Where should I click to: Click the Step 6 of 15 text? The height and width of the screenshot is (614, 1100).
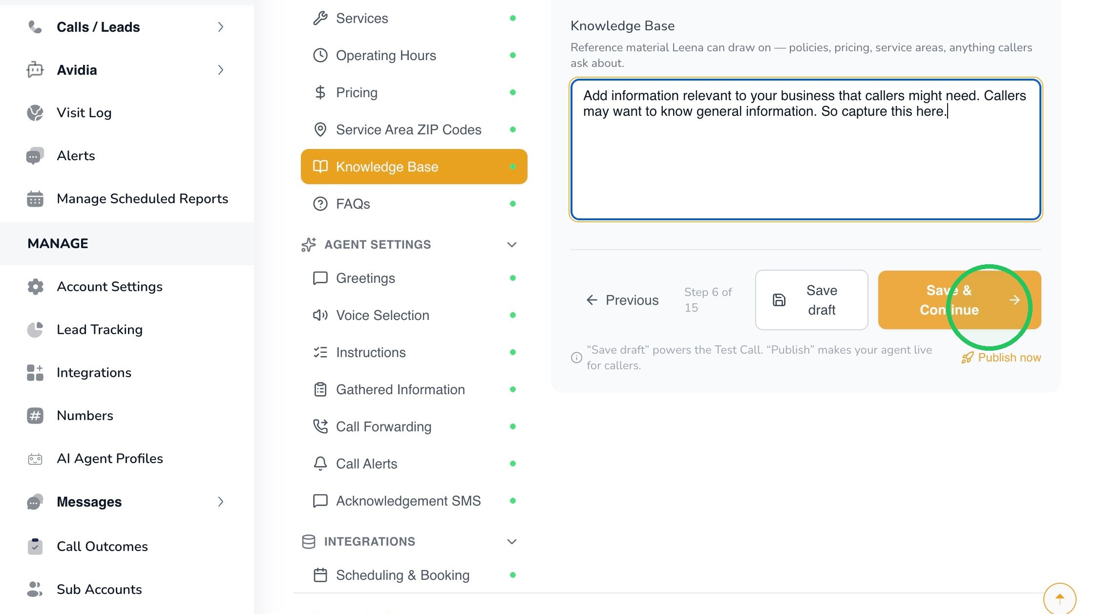[708, 300]
